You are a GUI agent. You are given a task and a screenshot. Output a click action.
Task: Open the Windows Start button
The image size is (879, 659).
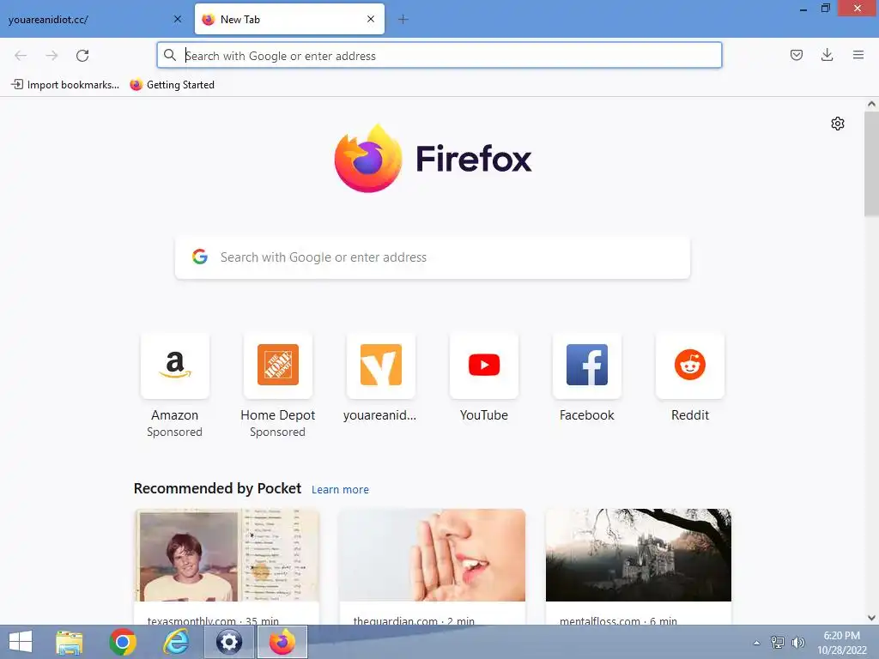(x=21, y=642)
